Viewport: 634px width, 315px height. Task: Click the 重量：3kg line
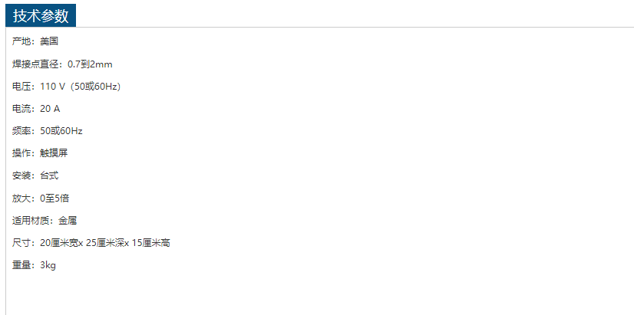tap(34, 265)
